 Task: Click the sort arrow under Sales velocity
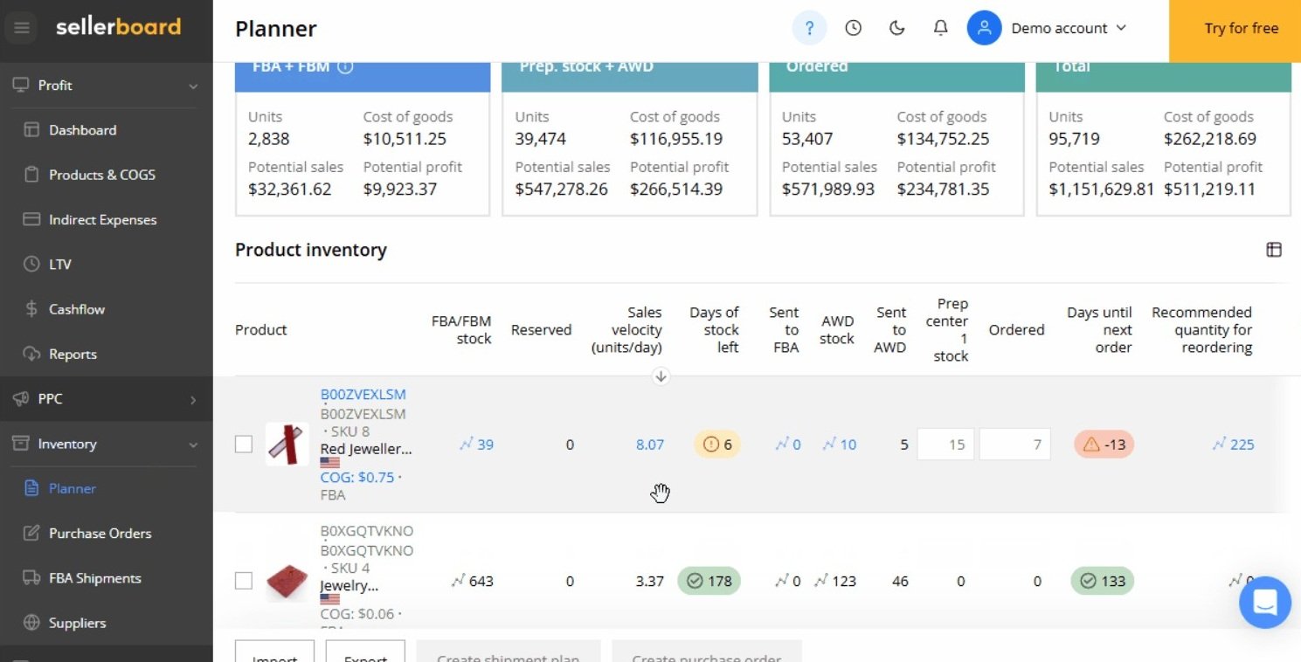661,376
